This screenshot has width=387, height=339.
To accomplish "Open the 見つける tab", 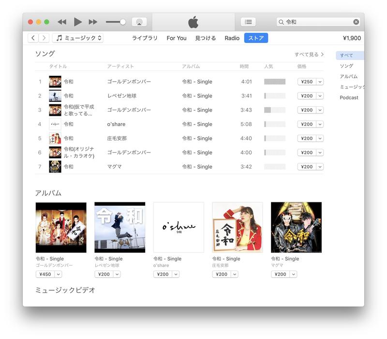I will pyautogui.click(x=205, y=38).
